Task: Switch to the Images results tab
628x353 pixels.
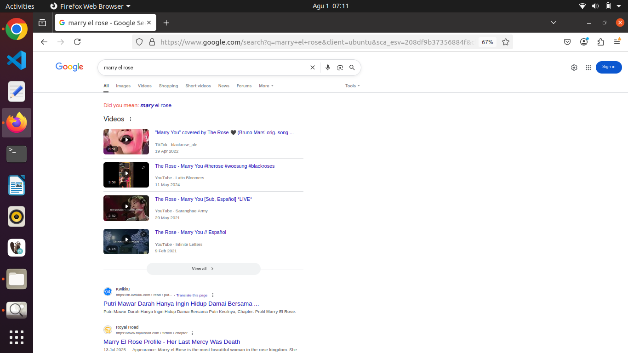Action: click(x=123, y=86)
